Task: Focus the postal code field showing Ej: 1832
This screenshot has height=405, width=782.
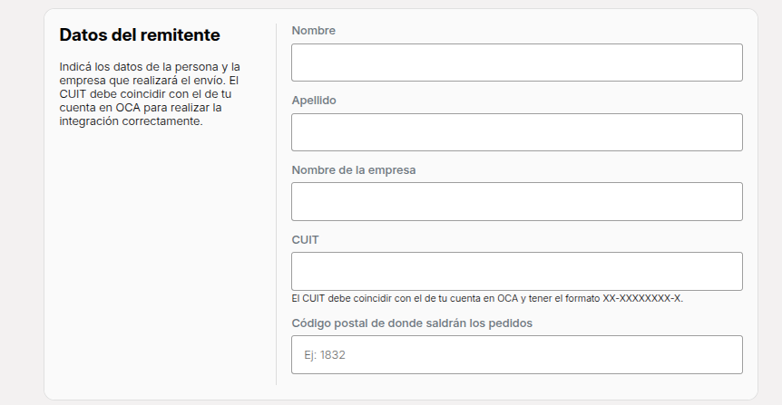Action: point(517,354)
